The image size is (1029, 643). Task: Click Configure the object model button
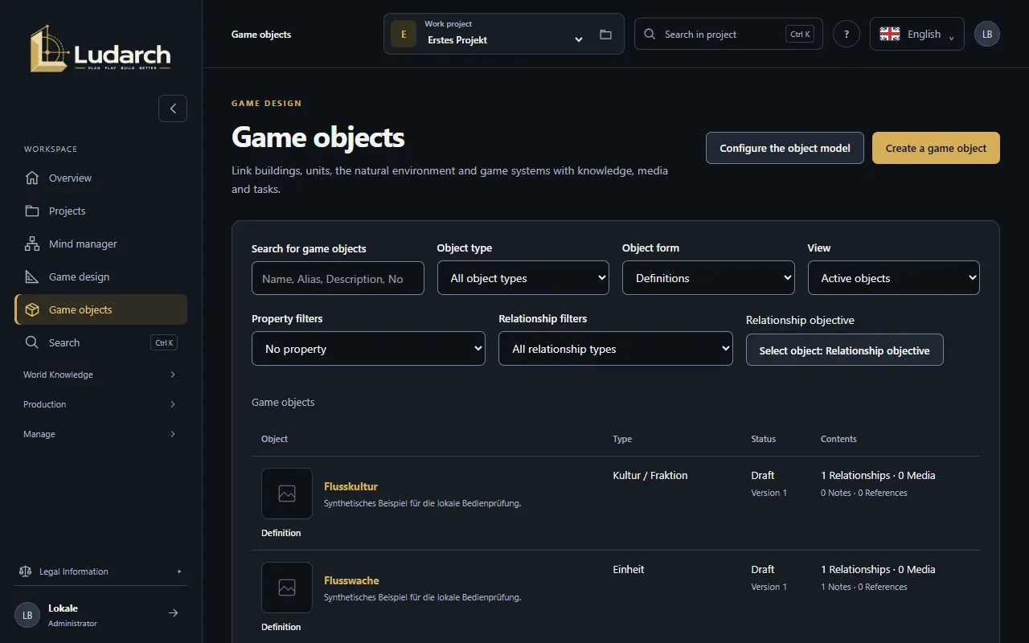(785, 148)
